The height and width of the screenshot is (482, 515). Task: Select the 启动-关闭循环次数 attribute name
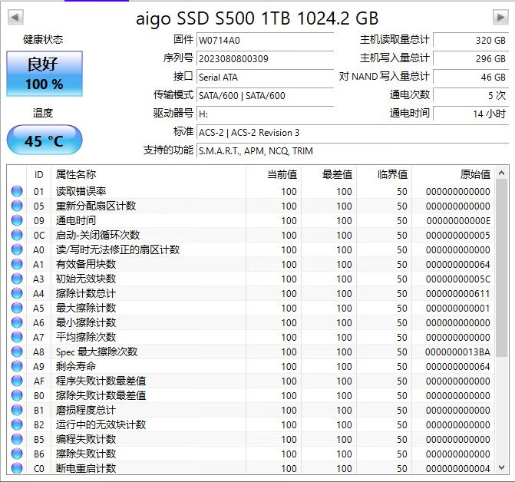click(98, 235)
